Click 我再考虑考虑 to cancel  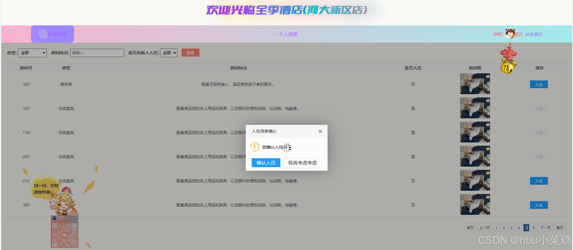pyautogui.click(x=302, y=163)
